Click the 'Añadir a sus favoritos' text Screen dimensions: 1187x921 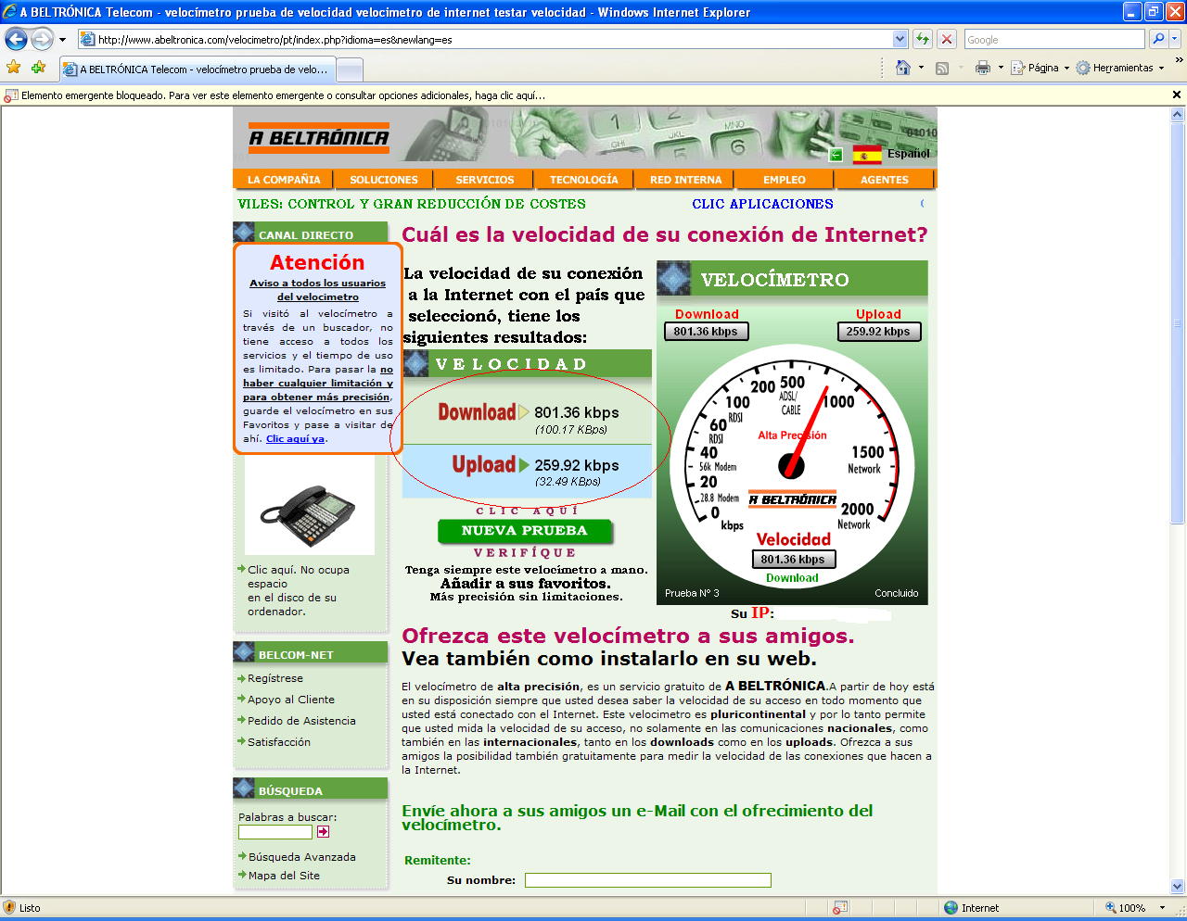pyautogui.click(x=526, y=584)
